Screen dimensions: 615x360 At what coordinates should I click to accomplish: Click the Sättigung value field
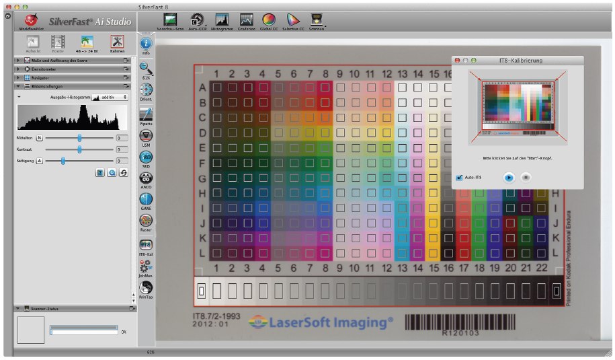pos(122,161)
